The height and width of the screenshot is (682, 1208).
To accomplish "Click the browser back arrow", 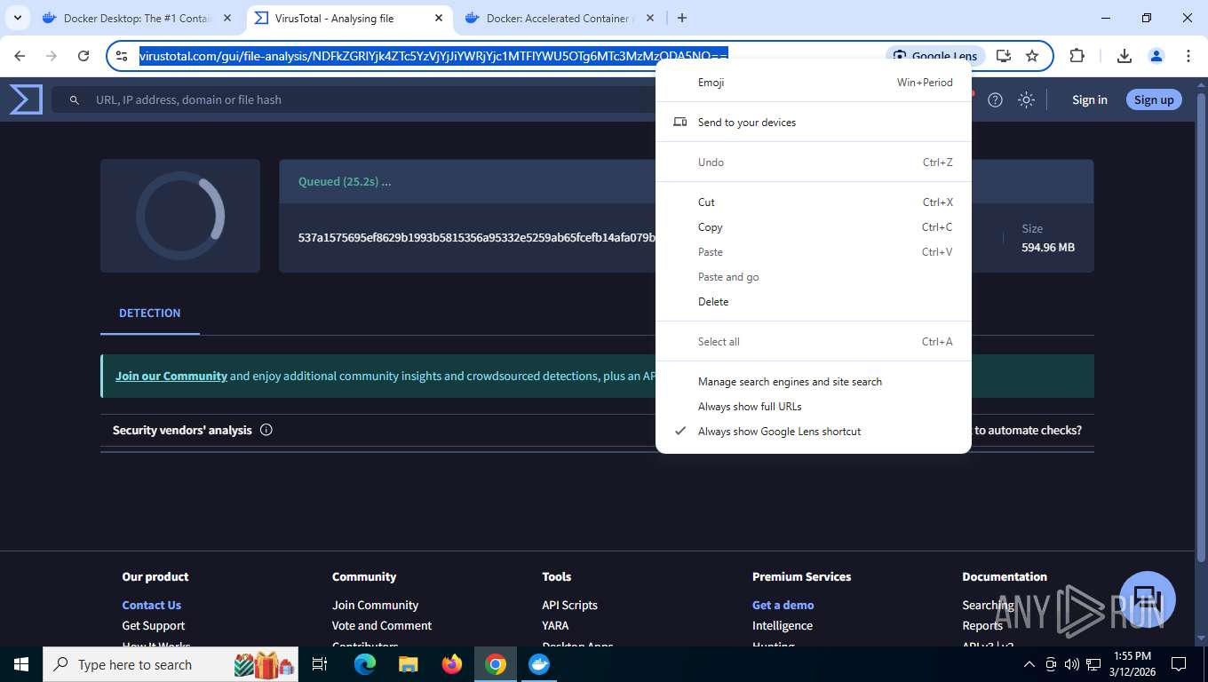I will 20,56.
